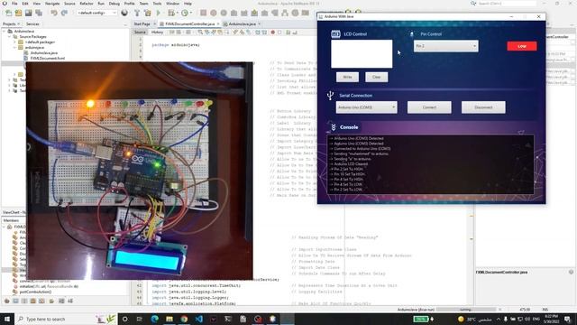This screenshot has height=325, width=577.
Task: Click the New File icon in NetBeans toolbar
Action: pyautogui.click(x=8, y=13)
